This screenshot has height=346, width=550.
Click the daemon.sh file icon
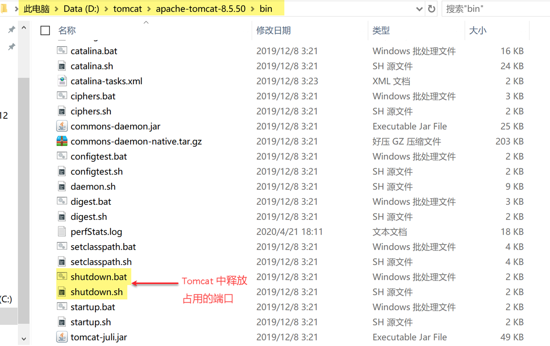[62, 187]
